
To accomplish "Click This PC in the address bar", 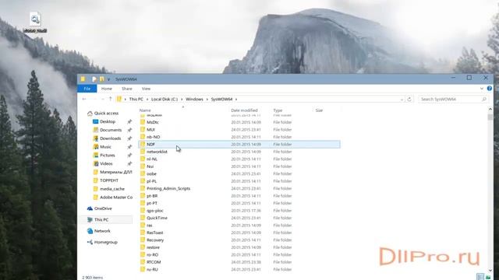I will (x=136, y=99).
